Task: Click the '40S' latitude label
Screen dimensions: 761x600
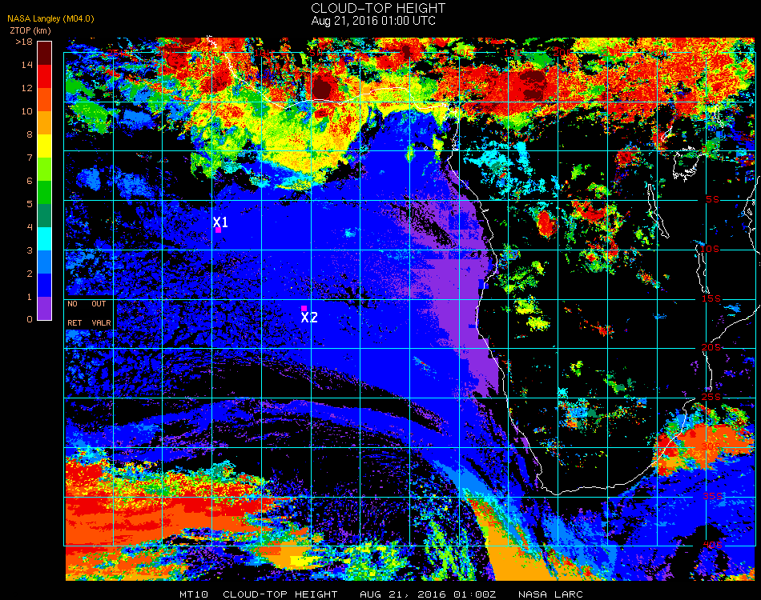Action: [712, 546]
